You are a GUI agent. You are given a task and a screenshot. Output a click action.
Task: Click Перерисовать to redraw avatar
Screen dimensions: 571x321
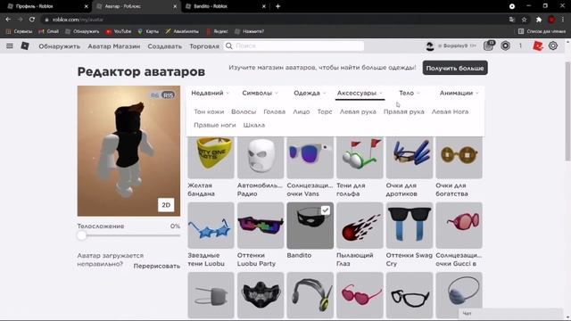(x=157, y=266)
